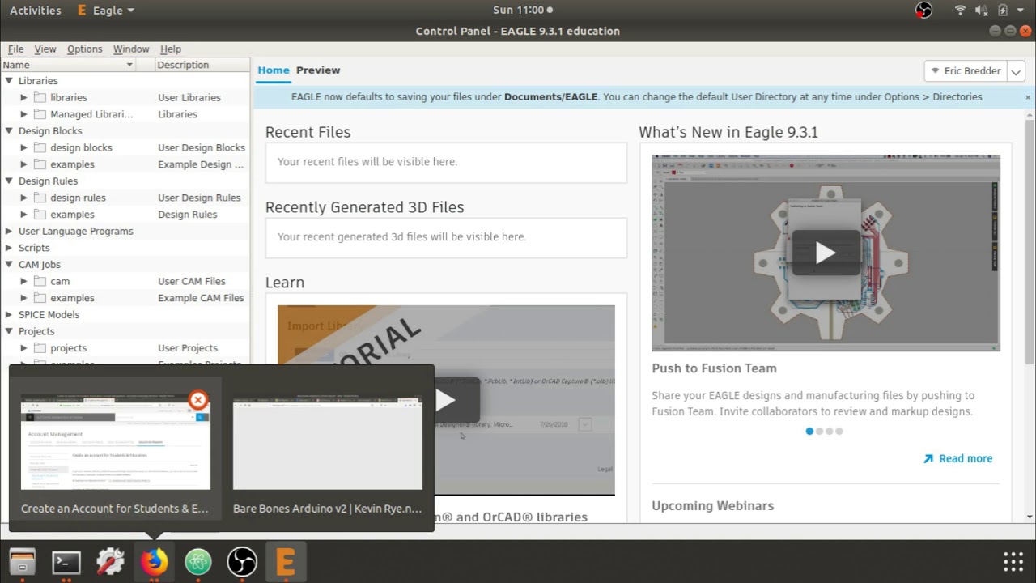
Task: Click the Read more arrow icon
Action: click(x=928, y=458)
